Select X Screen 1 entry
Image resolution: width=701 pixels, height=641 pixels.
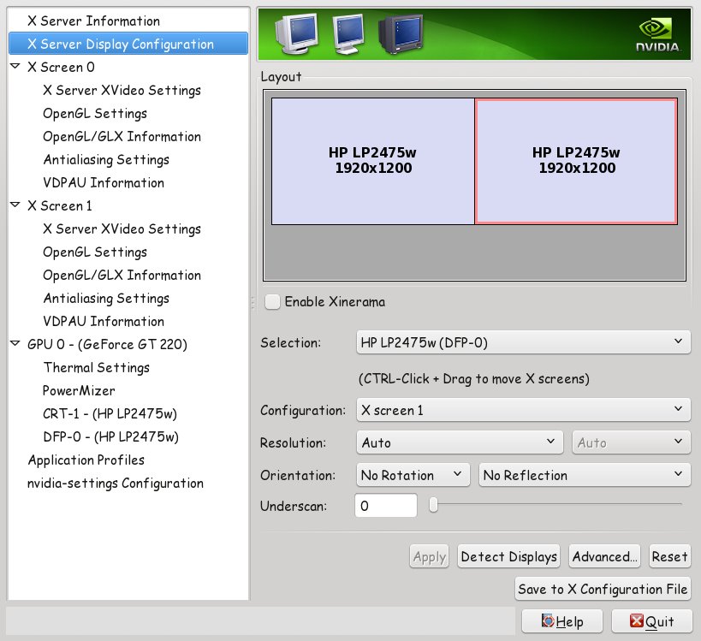point(60,205)
